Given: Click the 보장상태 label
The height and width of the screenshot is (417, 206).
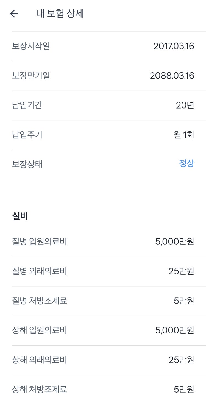Looking at the screenshot, I should click(x=27, y=164).
